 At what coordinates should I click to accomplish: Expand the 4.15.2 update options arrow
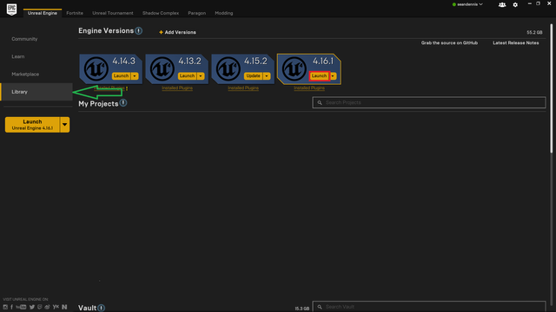pyautogui.click(x=267, y=75)
